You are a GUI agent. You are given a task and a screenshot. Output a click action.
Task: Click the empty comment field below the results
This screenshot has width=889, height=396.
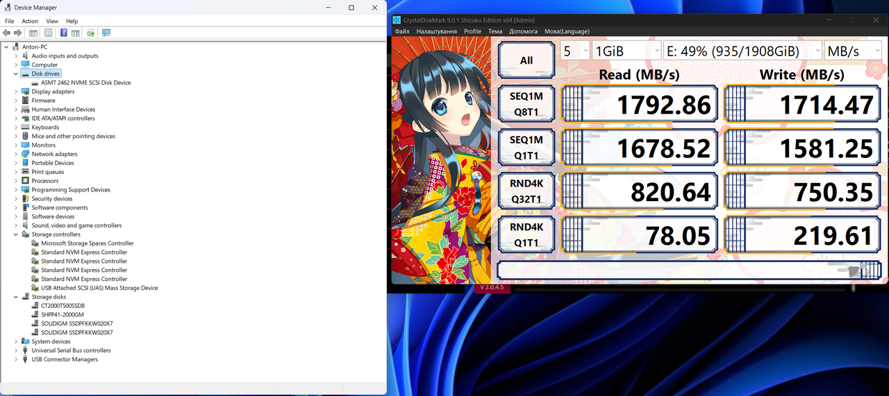[689, 270]
